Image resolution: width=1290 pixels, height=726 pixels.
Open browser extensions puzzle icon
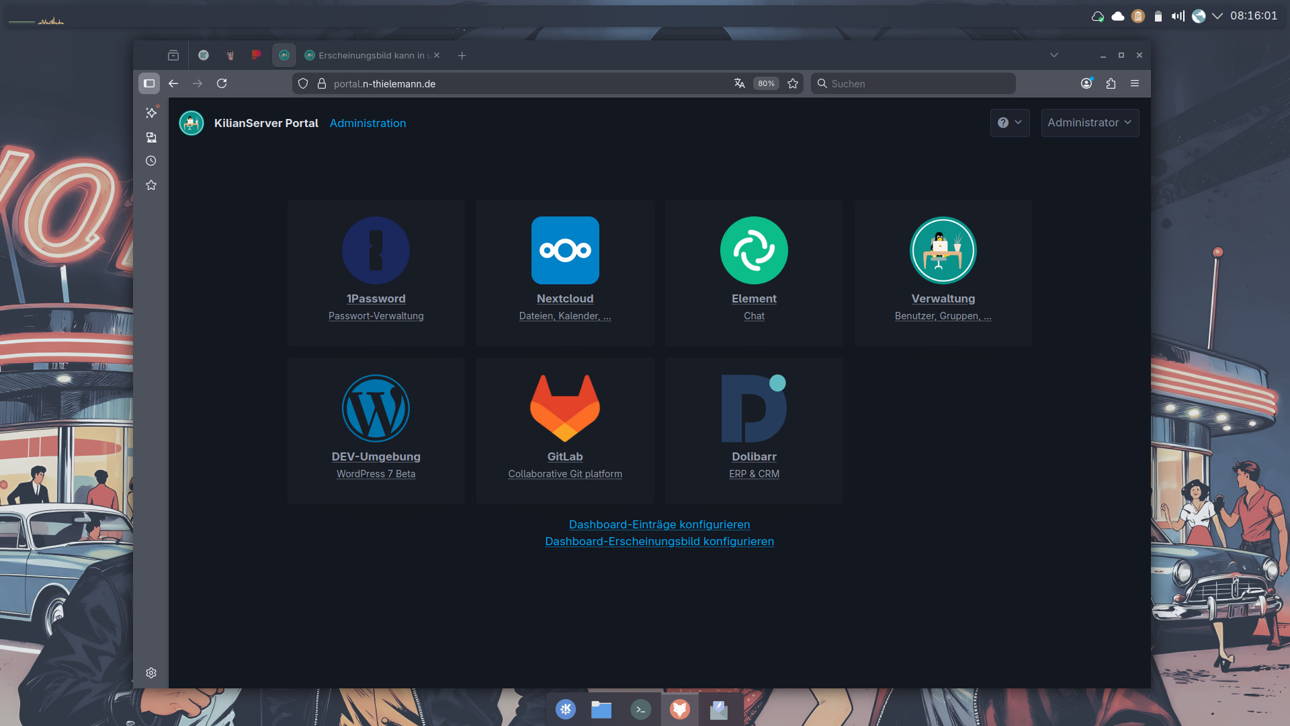[1111, 83]
